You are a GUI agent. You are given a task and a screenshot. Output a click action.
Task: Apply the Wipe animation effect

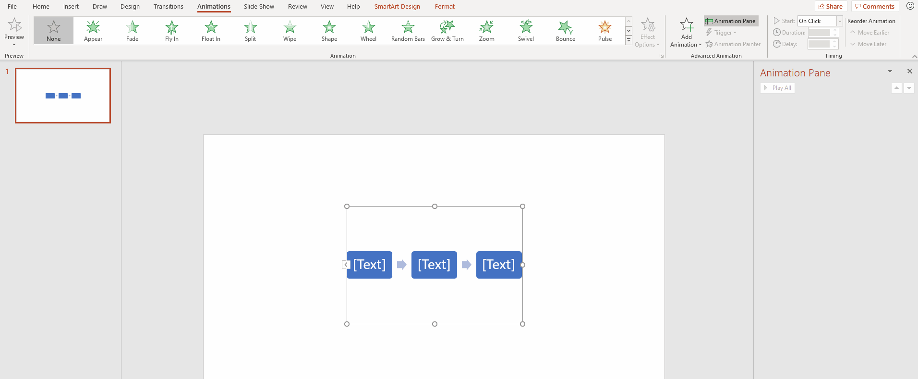pos(290,31)
